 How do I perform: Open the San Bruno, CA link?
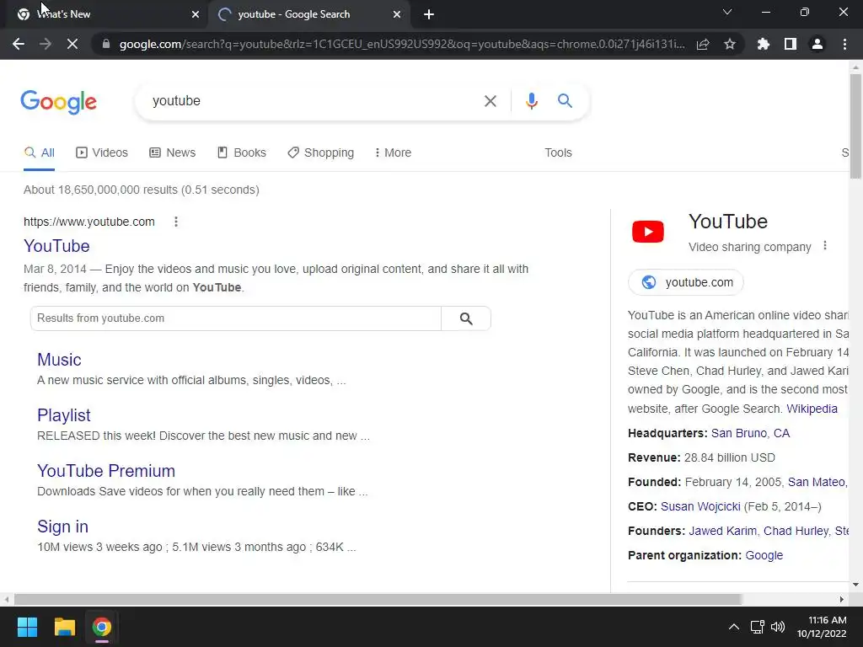tap(750, 434)
